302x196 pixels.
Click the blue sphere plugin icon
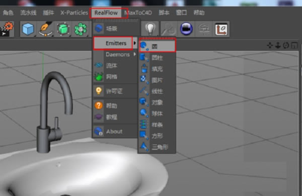[186, 29]
